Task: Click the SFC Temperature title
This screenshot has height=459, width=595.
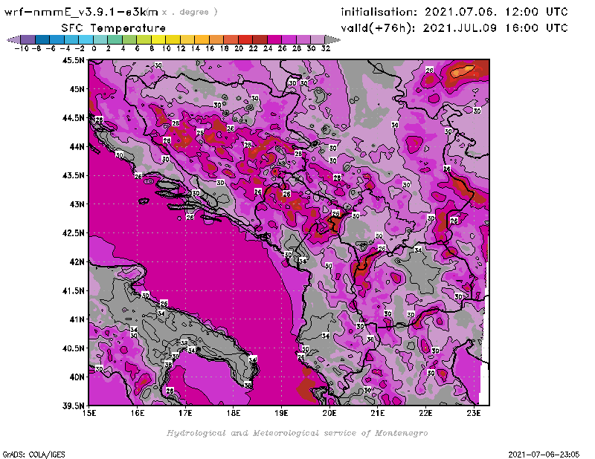Action: 114,28
